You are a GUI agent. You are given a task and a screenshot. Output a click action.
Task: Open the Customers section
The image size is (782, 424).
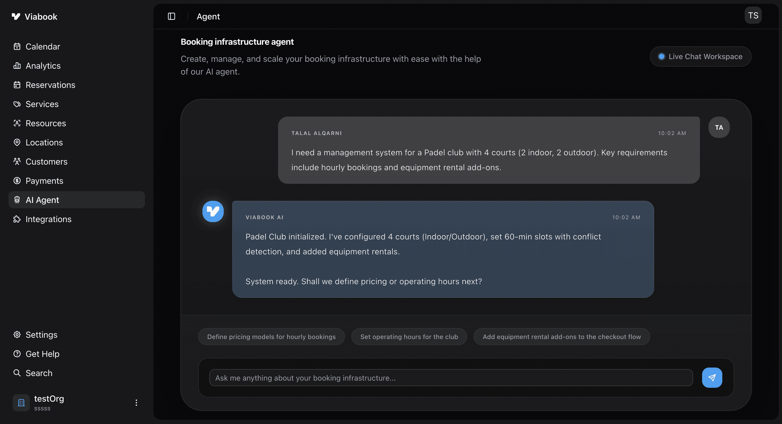[x=46, y=161]
